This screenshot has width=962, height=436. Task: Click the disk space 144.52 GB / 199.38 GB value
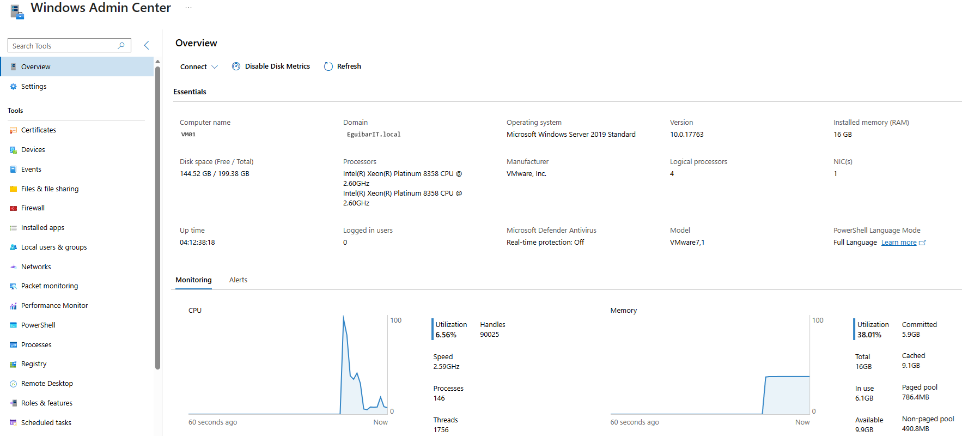pyautogui.click(x=215, y=174)
